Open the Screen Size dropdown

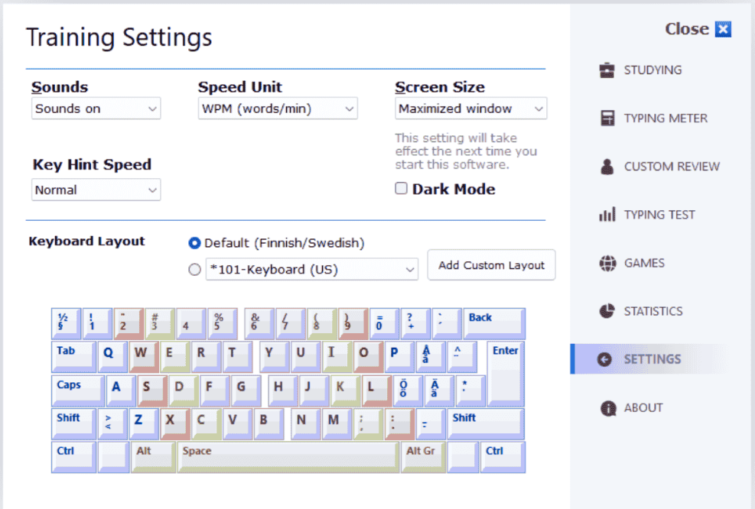(470, 108)
